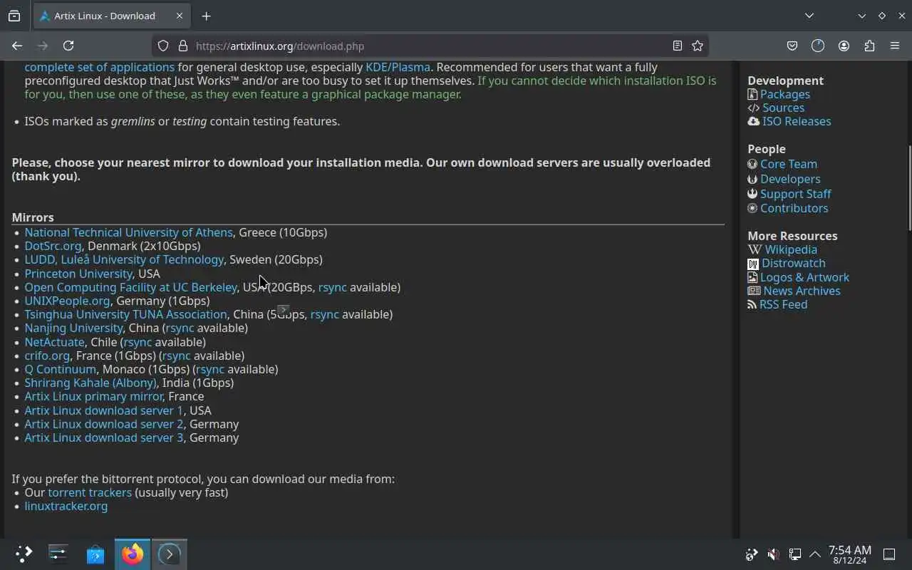Open the crifo.org mirror link
The height and width of the screenshot is (570, 912).
(x=47, y=356)
